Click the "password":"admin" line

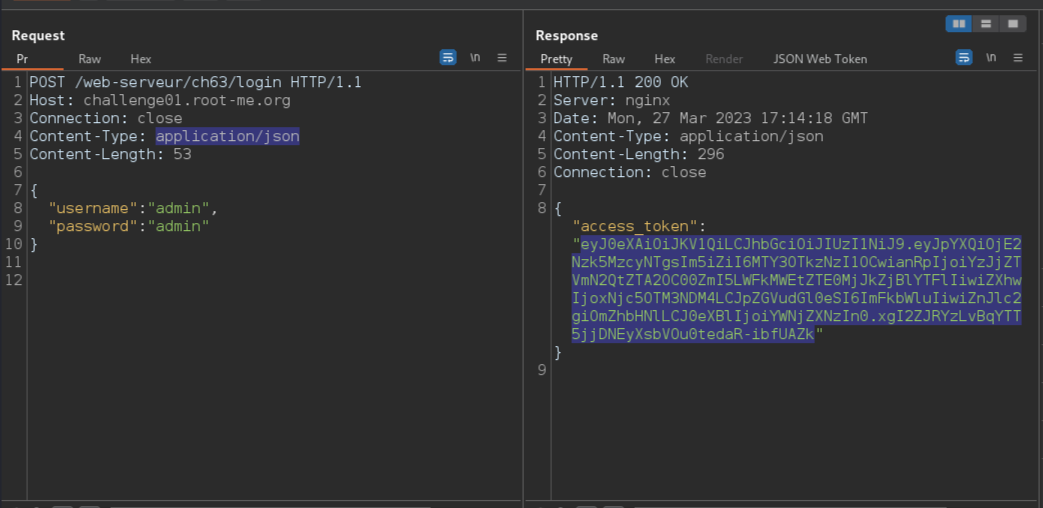point(128,226)
